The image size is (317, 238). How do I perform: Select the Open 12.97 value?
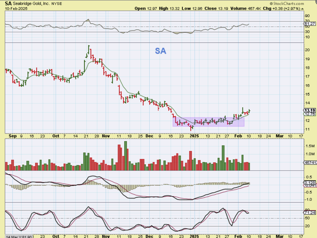(x=146, y=8)
